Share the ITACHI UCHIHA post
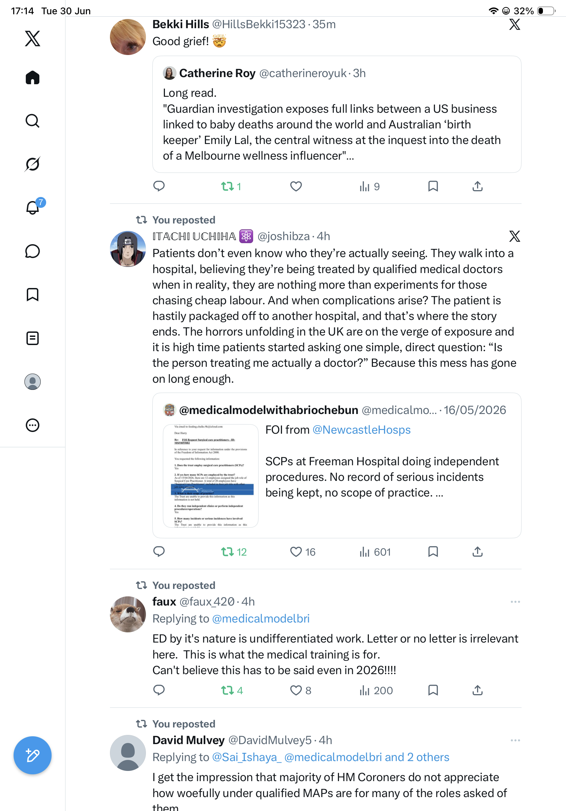566x811 pixels. [477, 552]
